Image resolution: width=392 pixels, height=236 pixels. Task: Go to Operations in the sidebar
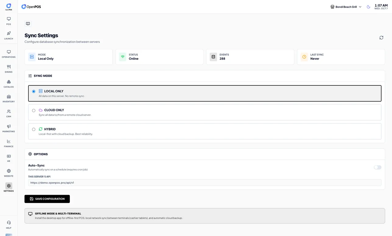click(x=9, y=54)
